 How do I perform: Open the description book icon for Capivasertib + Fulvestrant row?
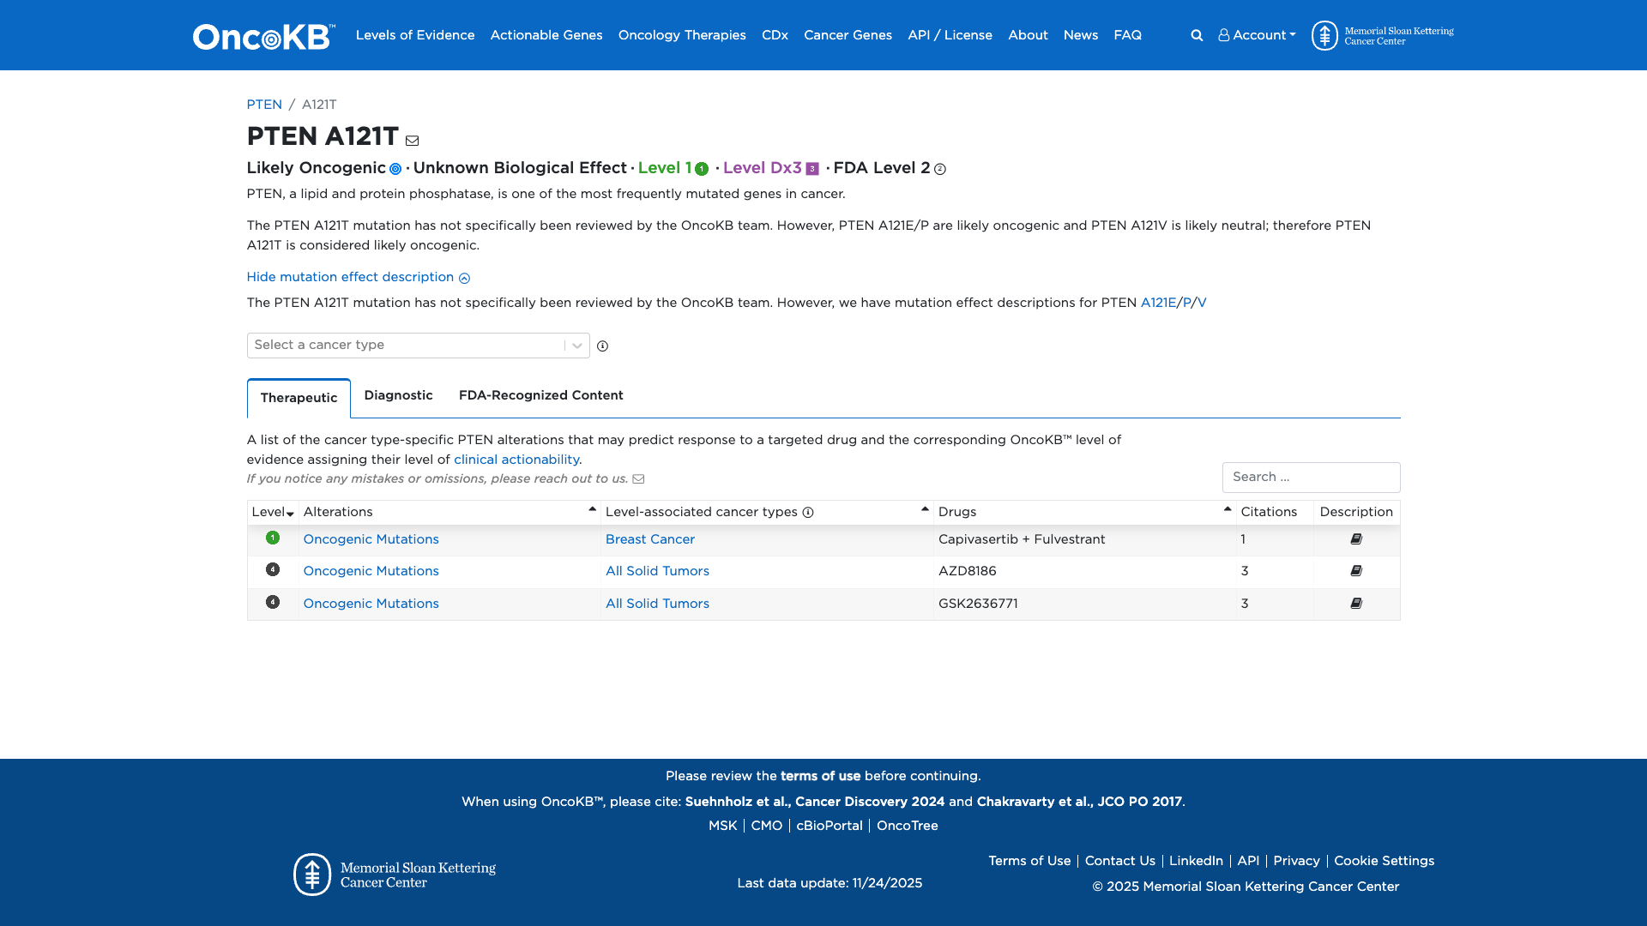click(1356, 539)
